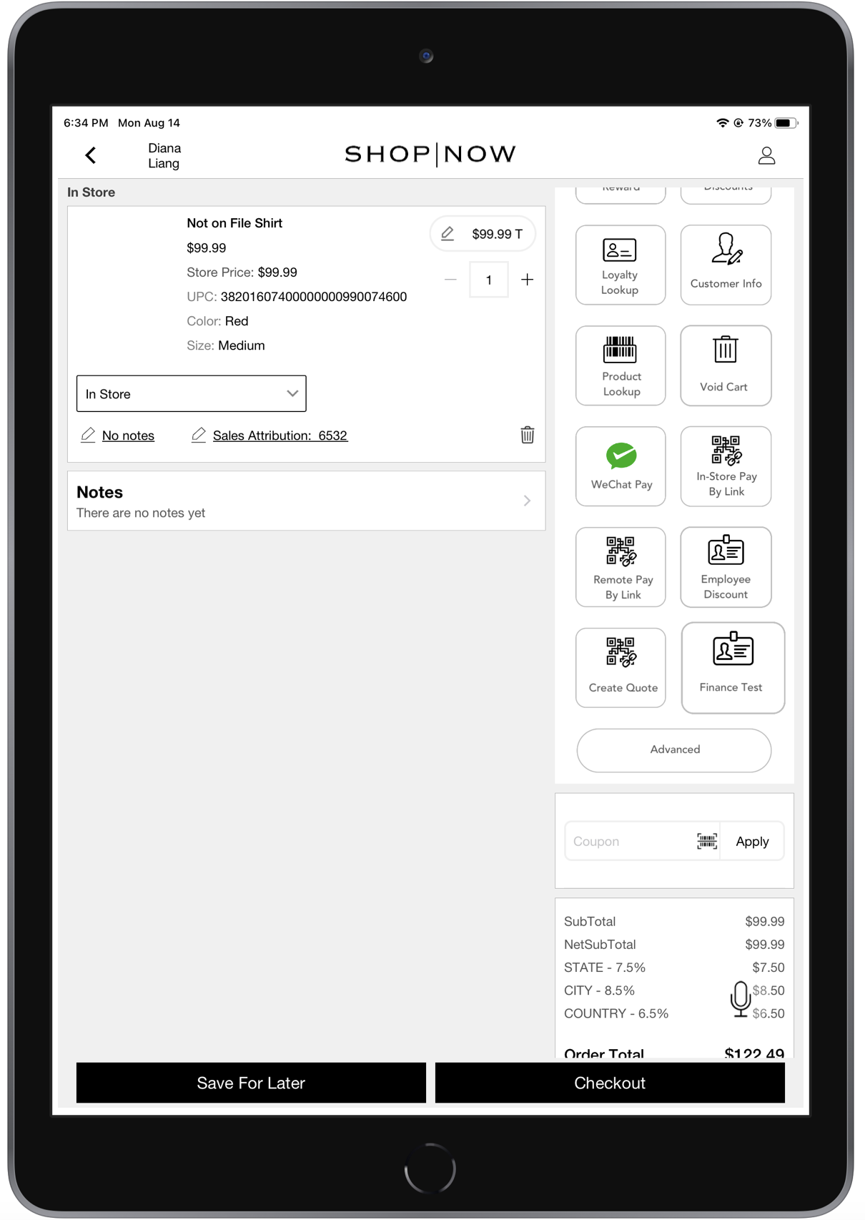The image size is (865, 1220).
Task: Edit item price $99.99 T
Action: [x=483, y=234]
